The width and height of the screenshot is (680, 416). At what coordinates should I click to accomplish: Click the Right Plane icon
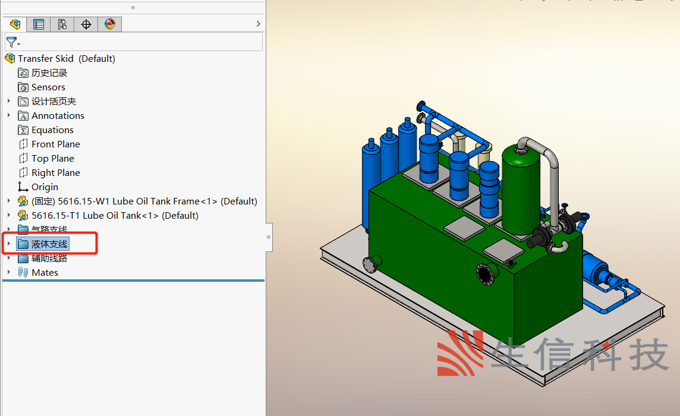click(23, 173)
